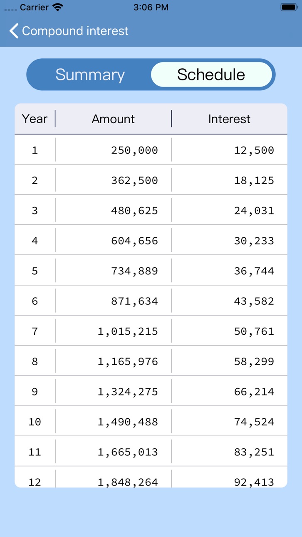Select the amount 734,889 for year 5
The height and width of the screenshot is (537, 302).
tap(134, 271)
